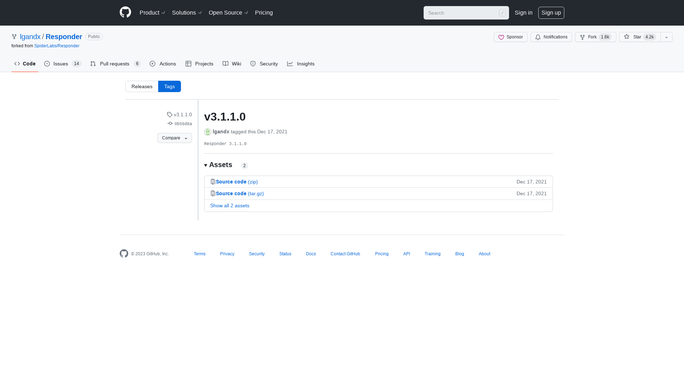Go to the Pricing page in header
This screenshot has width=684, height=384.
264,13
